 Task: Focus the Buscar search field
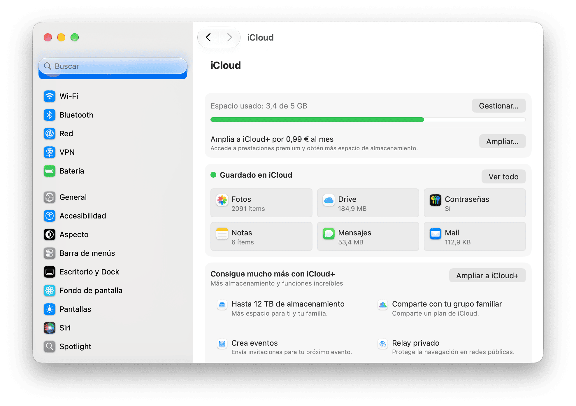[x=113, y=66]
